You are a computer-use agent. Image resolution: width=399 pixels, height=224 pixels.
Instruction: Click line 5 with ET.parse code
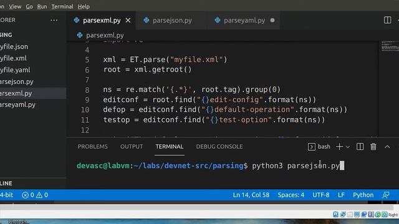click(x=165, y=60)
